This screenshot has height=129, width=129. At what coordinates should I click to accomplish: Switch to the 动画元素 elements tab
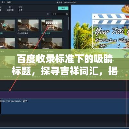10,8
